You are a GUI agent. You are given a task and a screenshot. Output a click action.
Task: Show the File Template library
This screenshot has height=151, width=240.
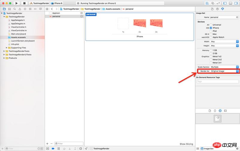[x=210, y=111]
